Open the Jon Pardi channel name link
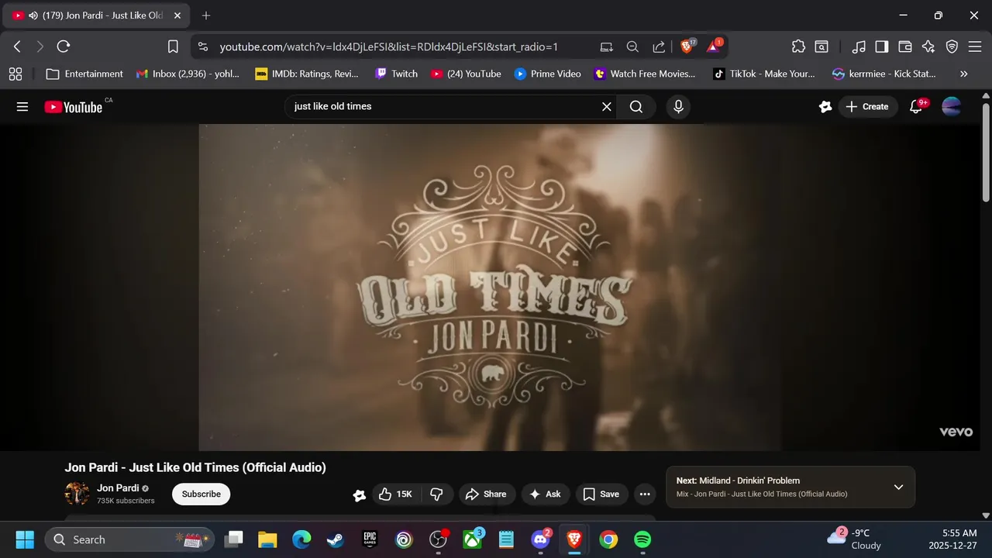 [x=118, y=488]
